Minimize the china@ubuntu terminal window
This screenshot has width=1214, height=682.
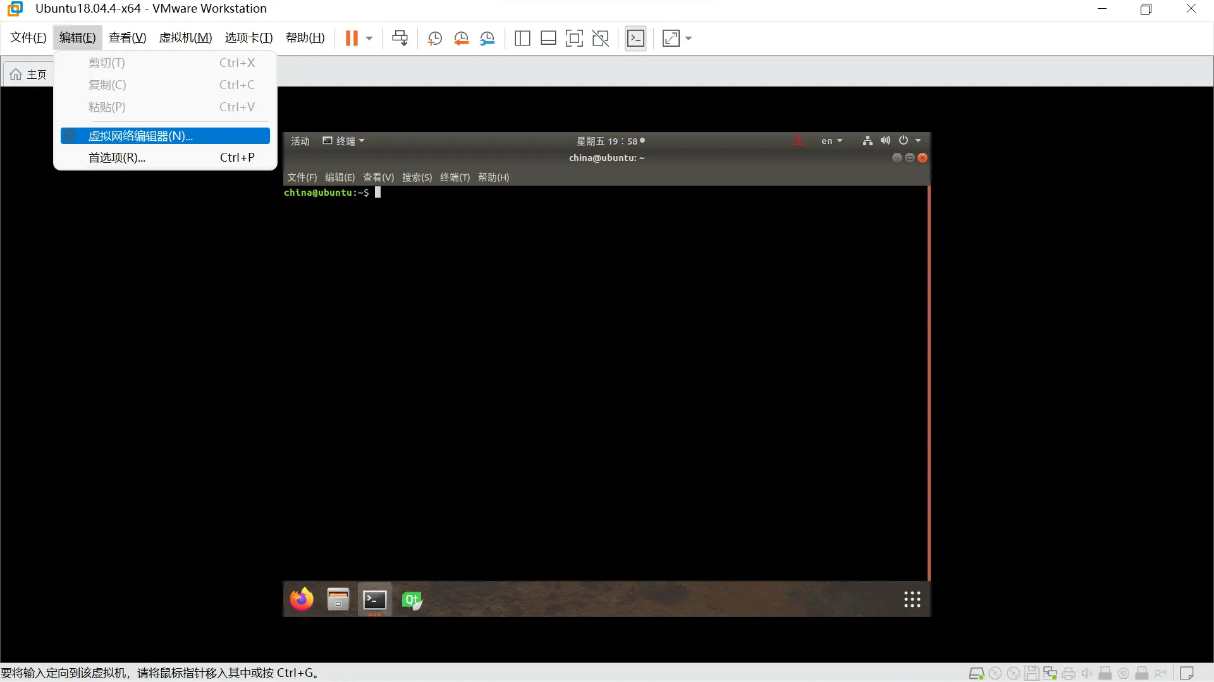tap(897, 158)
